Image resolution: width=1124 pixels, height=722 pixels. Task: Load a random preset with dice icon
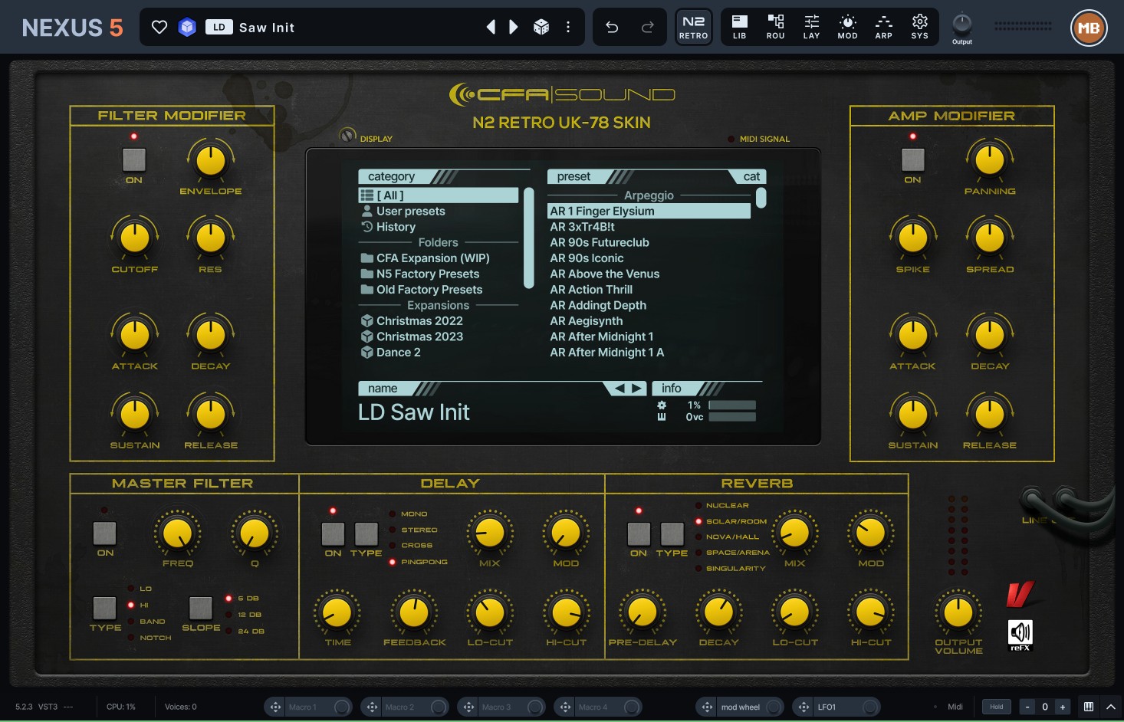tap(541, 28)
